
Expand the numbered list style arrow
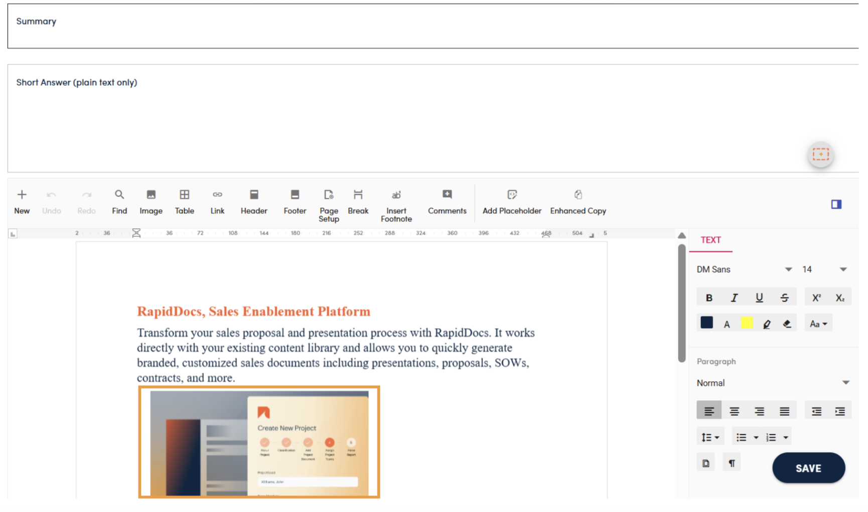786,437
